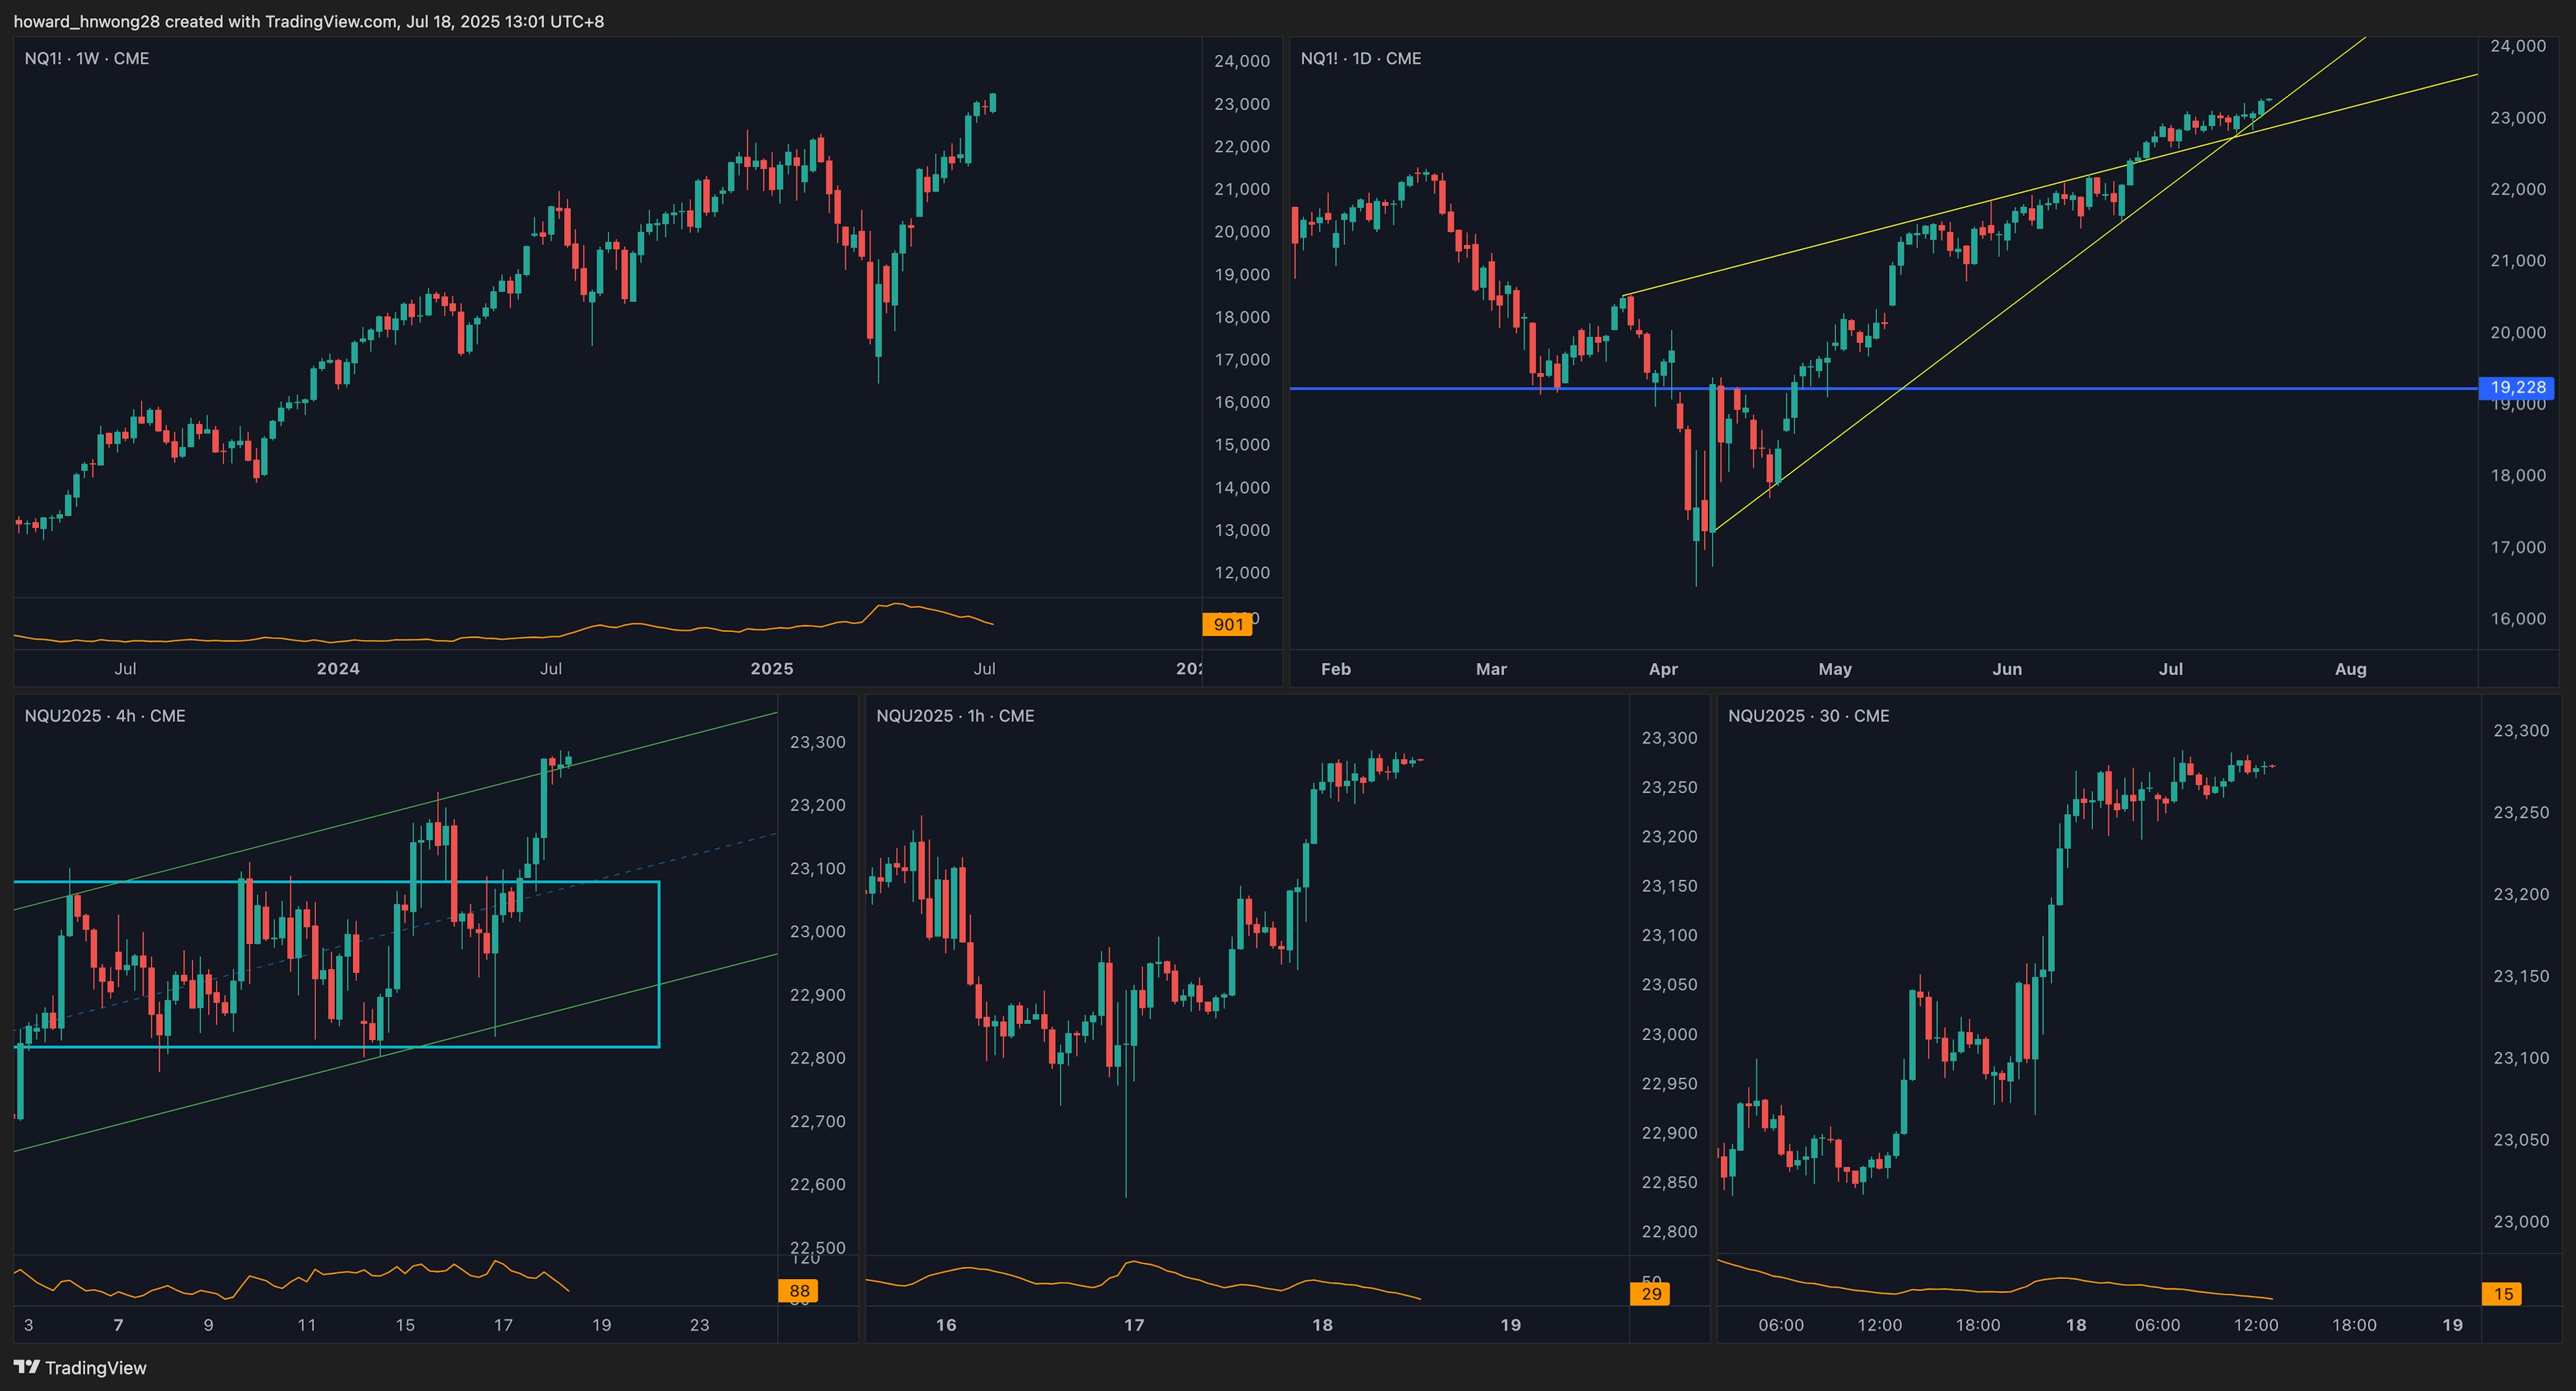The image size is (2576, 1391).
Task: Select the NQU2025 · 1h · CME chart title
Action: [x=955, y=716]
